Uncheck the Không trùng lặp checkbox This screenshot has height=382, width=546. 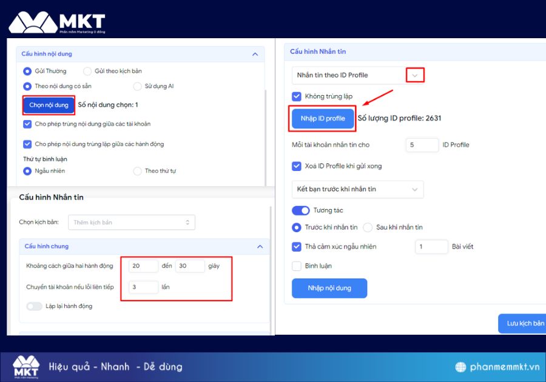297,96
